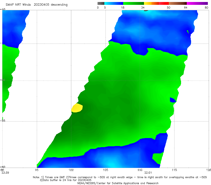Click the small green patch in the lower-right blue area
This screenshot has height=185, width=211.
pos(158,158)
